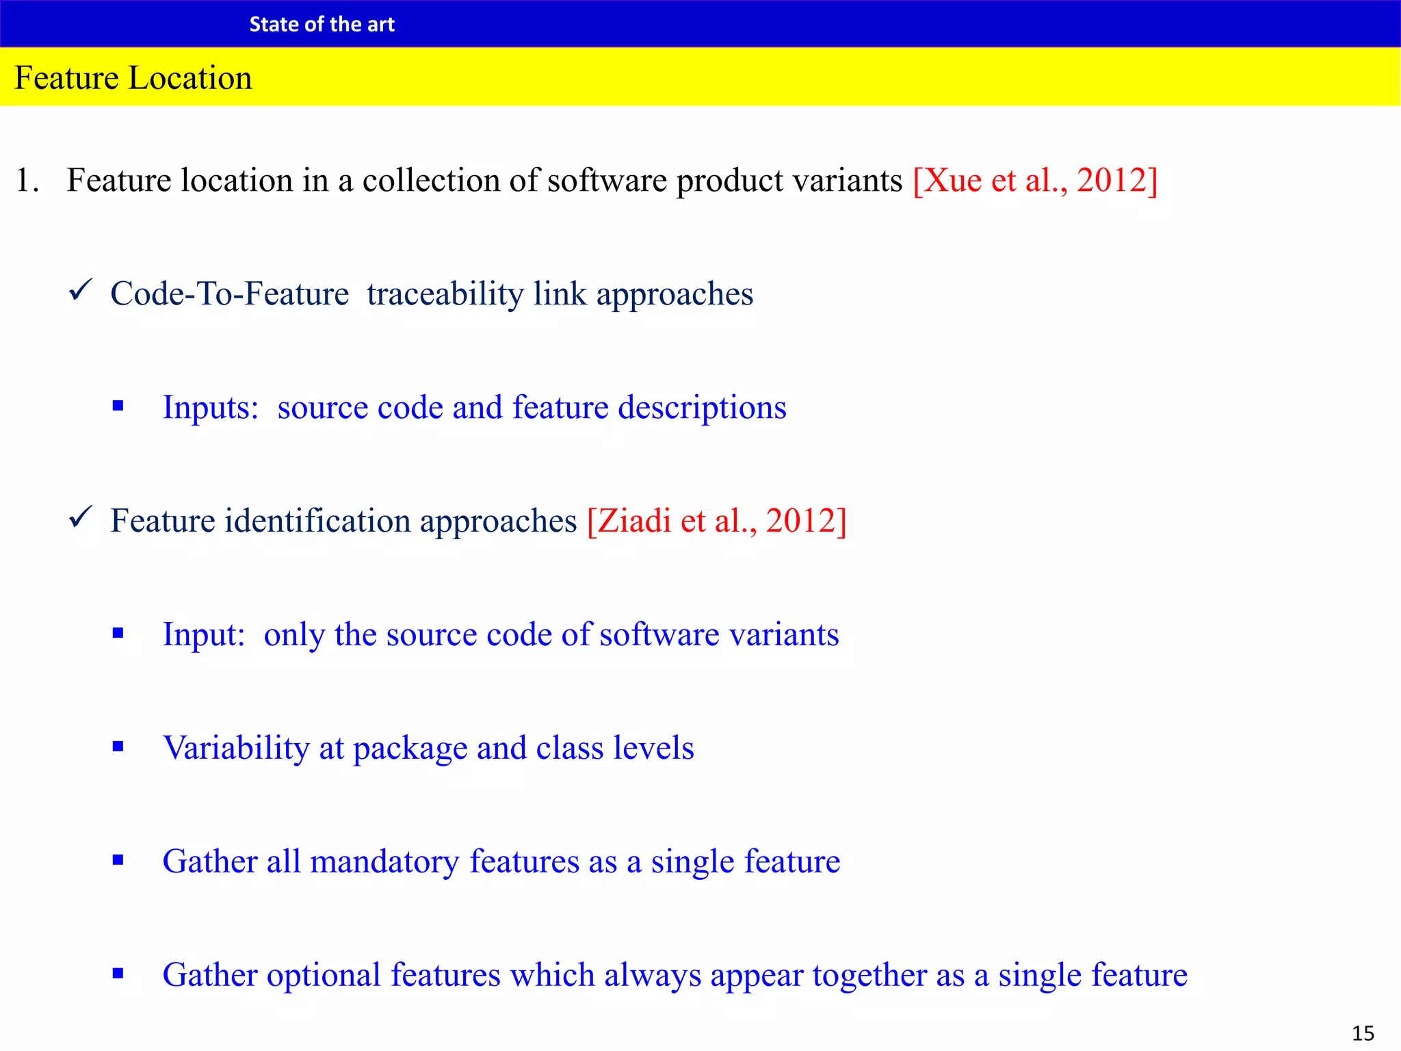Click 'Gather all mandatory features as a single feature'

pyautogui.click(x=501, y=862)
